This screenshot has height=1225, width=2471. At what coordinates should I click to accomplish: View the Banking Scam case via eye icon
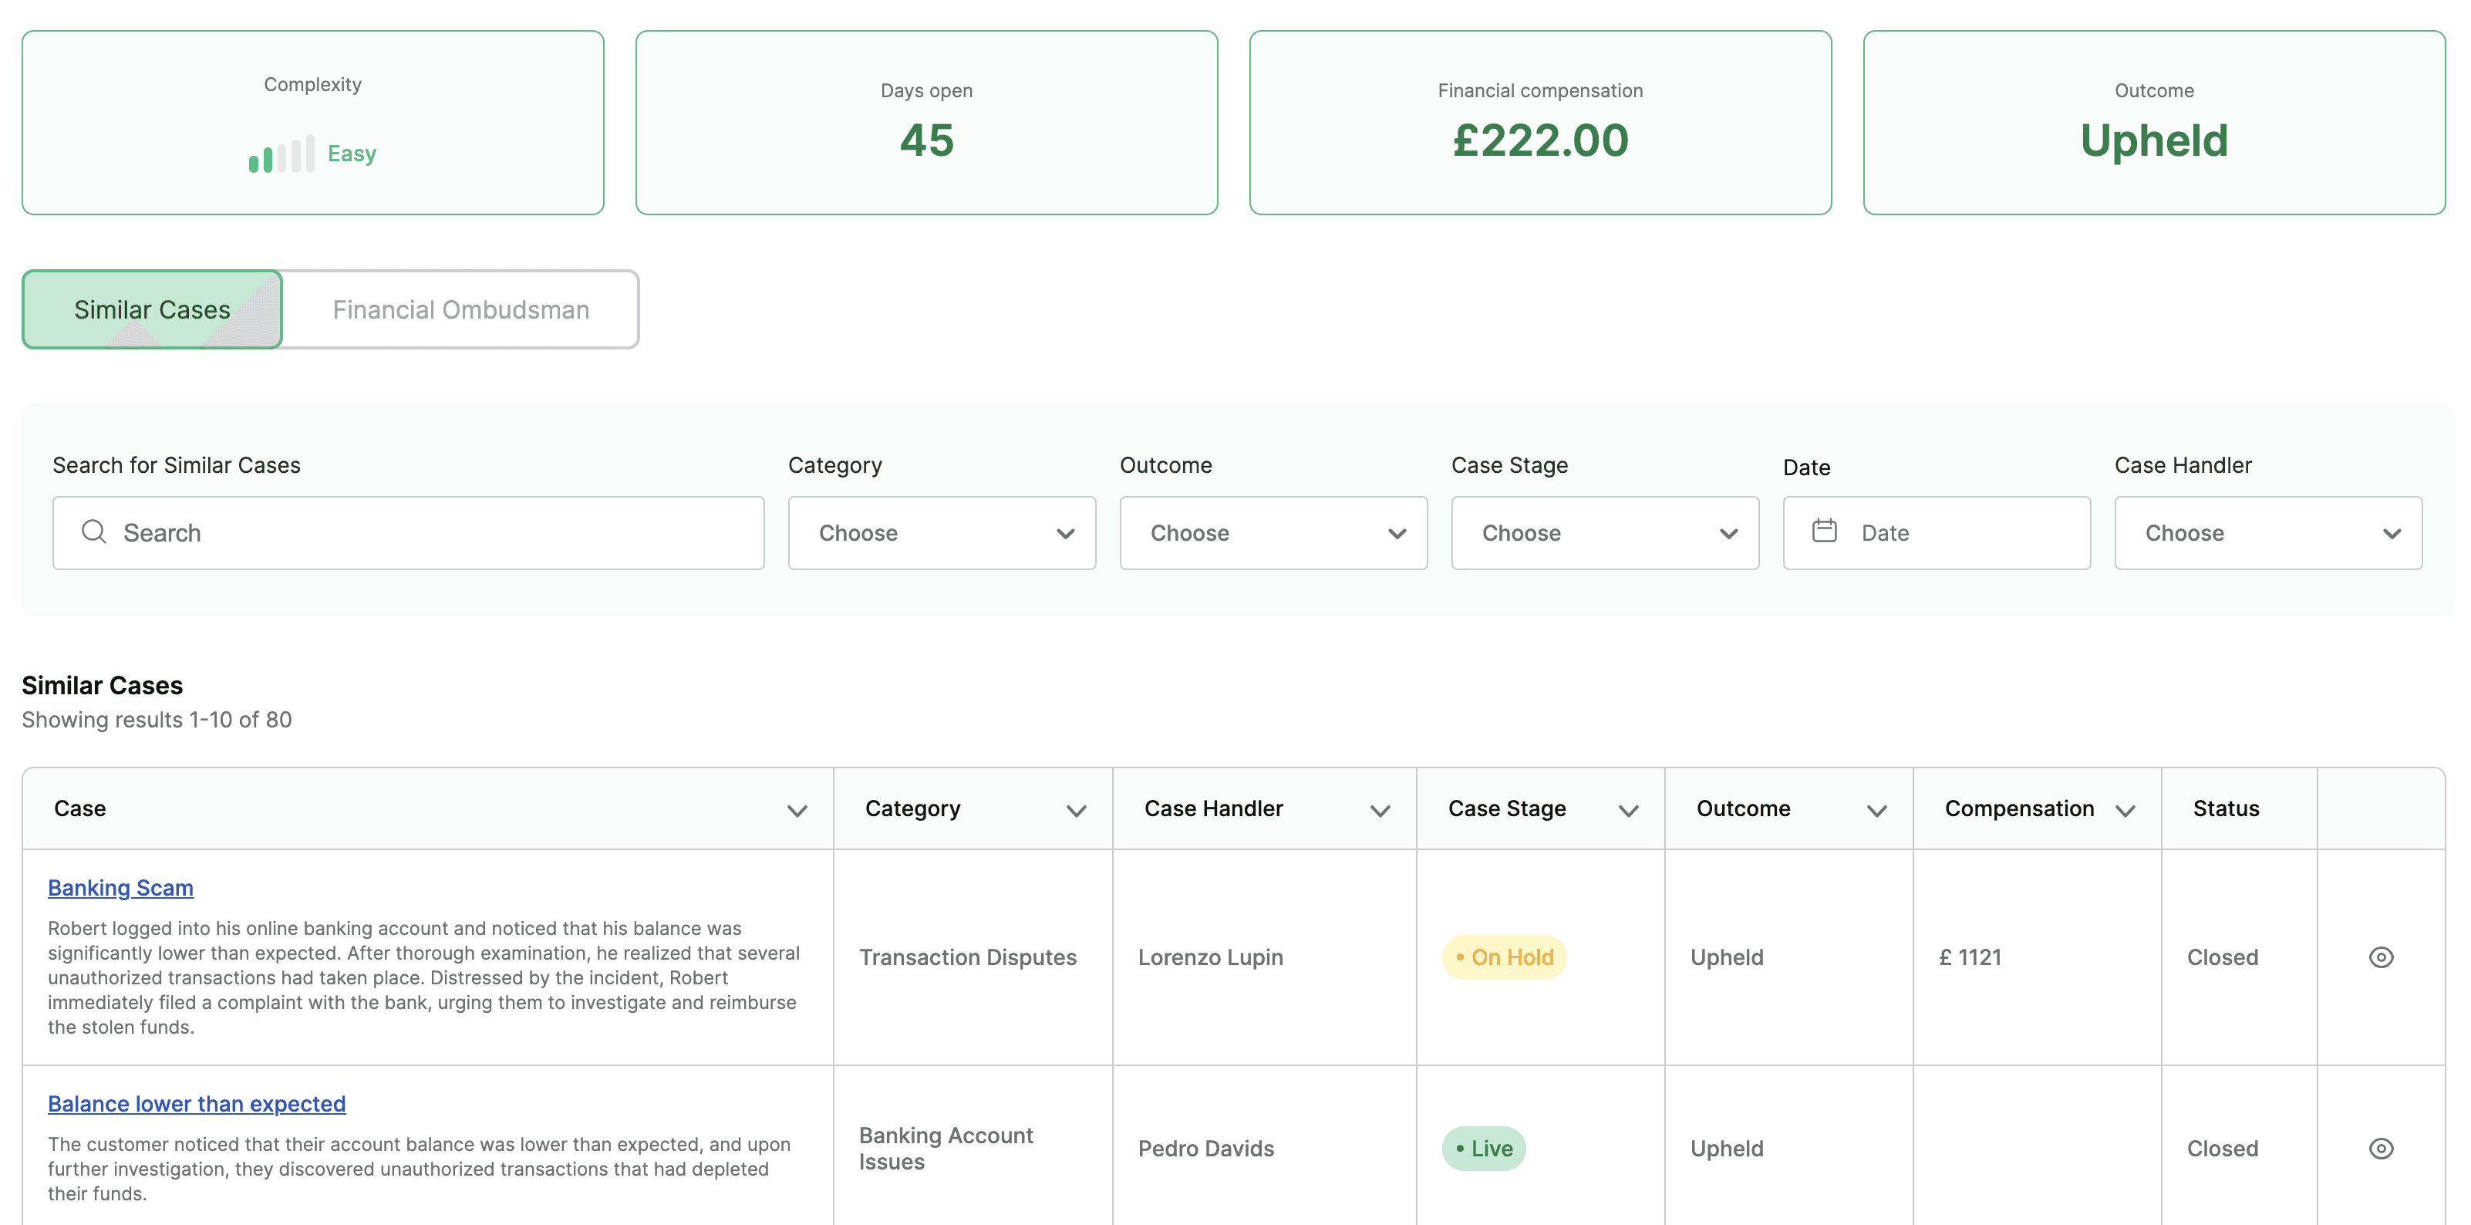(2380, 957)
